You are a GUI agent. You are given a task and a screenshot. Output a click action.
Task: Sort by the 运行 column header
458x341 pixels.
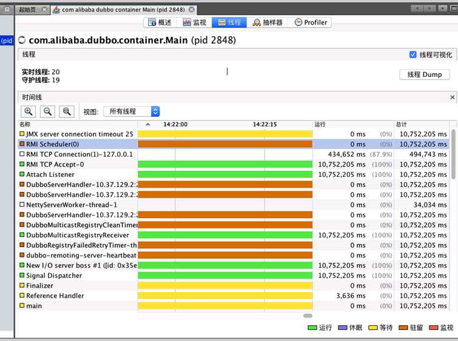coord(354,124)
